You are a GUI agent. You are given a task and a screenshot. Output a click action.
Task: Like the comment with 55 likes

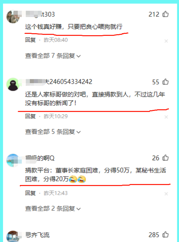tap(165, 82)
